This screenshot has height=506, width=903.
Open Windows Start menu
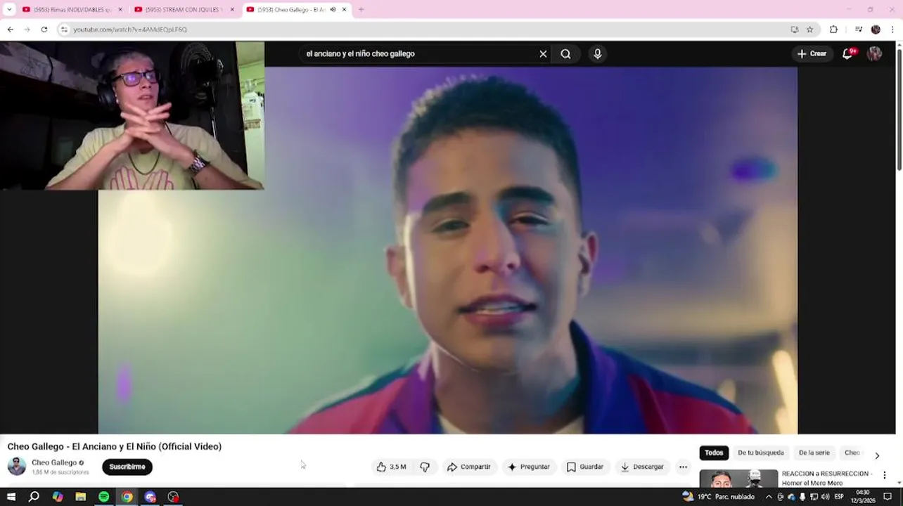pyautogui.click(x=11, y=497)
